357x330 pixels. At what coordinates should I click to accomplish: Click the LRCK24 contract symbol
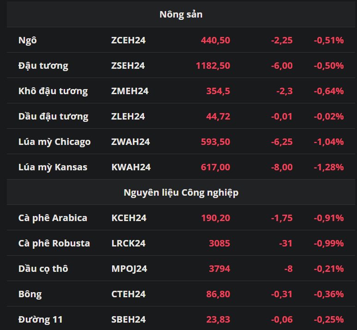point(128,243)
